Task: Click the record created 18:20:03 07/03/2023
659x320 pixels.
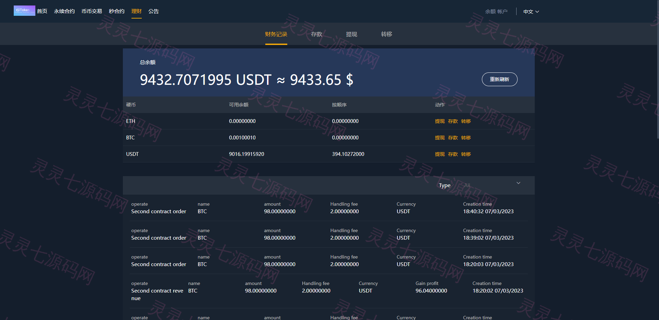Action: (329, 261)
